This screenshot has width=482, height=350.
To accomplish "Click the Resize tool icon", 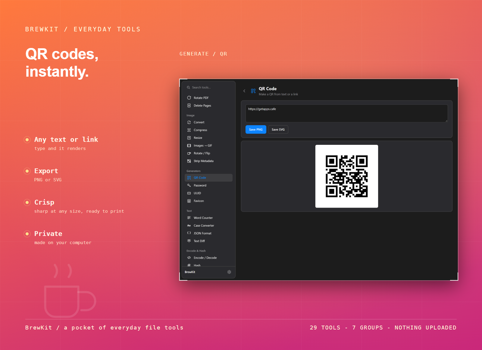I will (x=189, y=138).
